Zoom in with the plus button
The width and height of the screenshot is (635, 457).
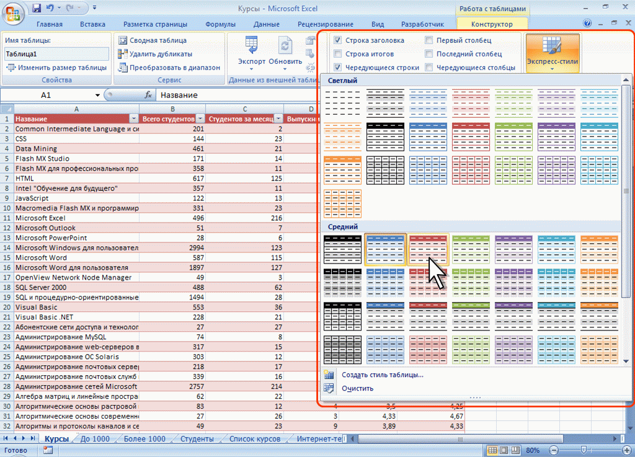click(x=626, y=450)
